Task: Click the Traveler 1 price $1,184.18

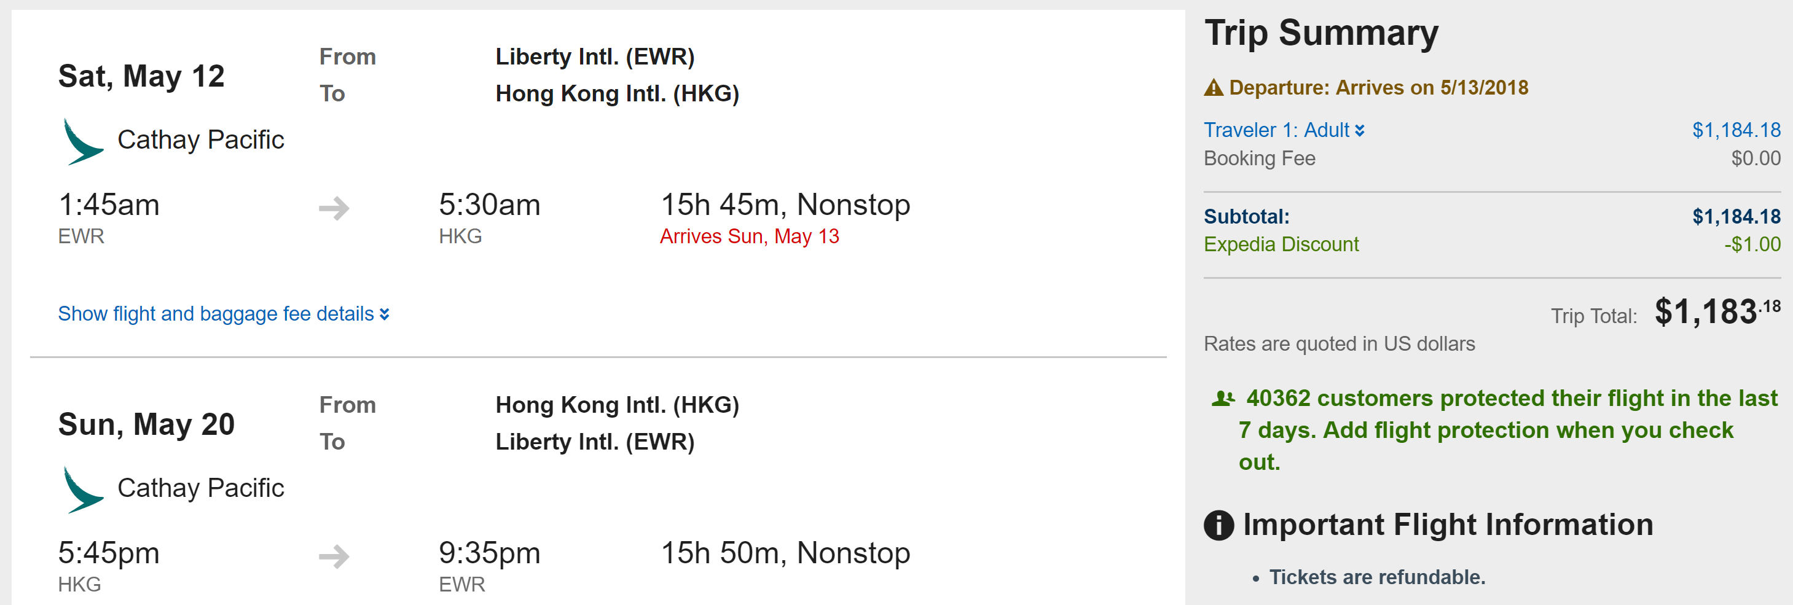Action: [x=1736, y=130]
